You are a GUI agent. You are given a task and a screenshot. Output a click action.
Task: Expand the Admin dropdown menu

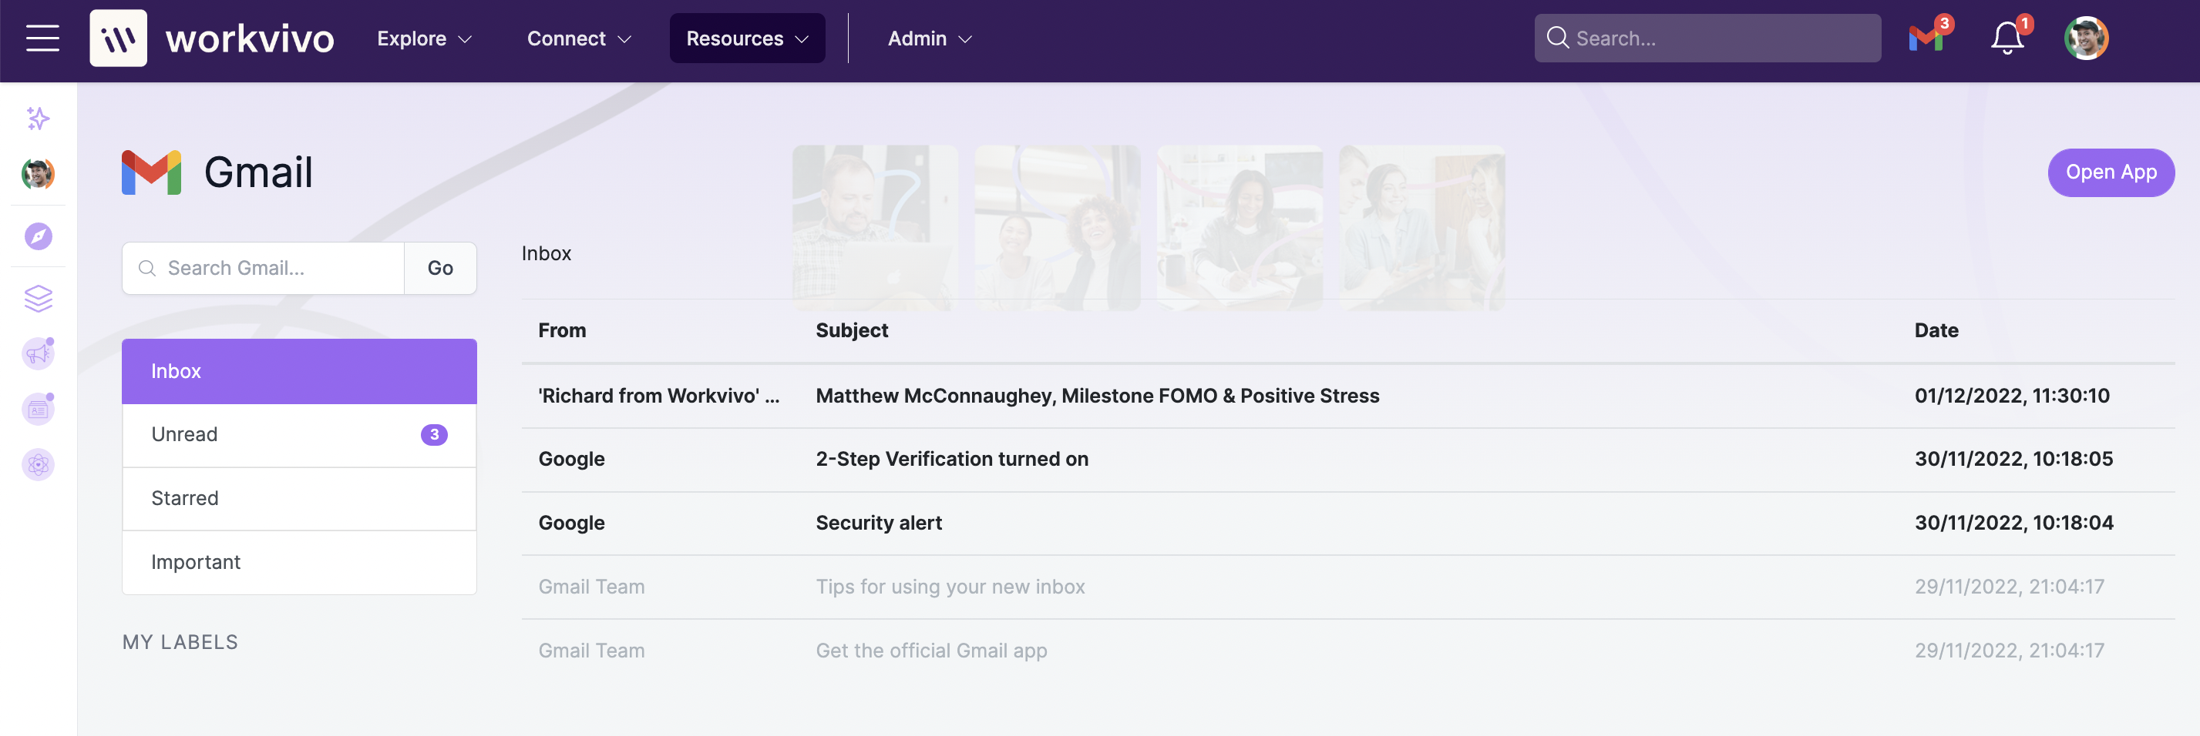[929, 38]
